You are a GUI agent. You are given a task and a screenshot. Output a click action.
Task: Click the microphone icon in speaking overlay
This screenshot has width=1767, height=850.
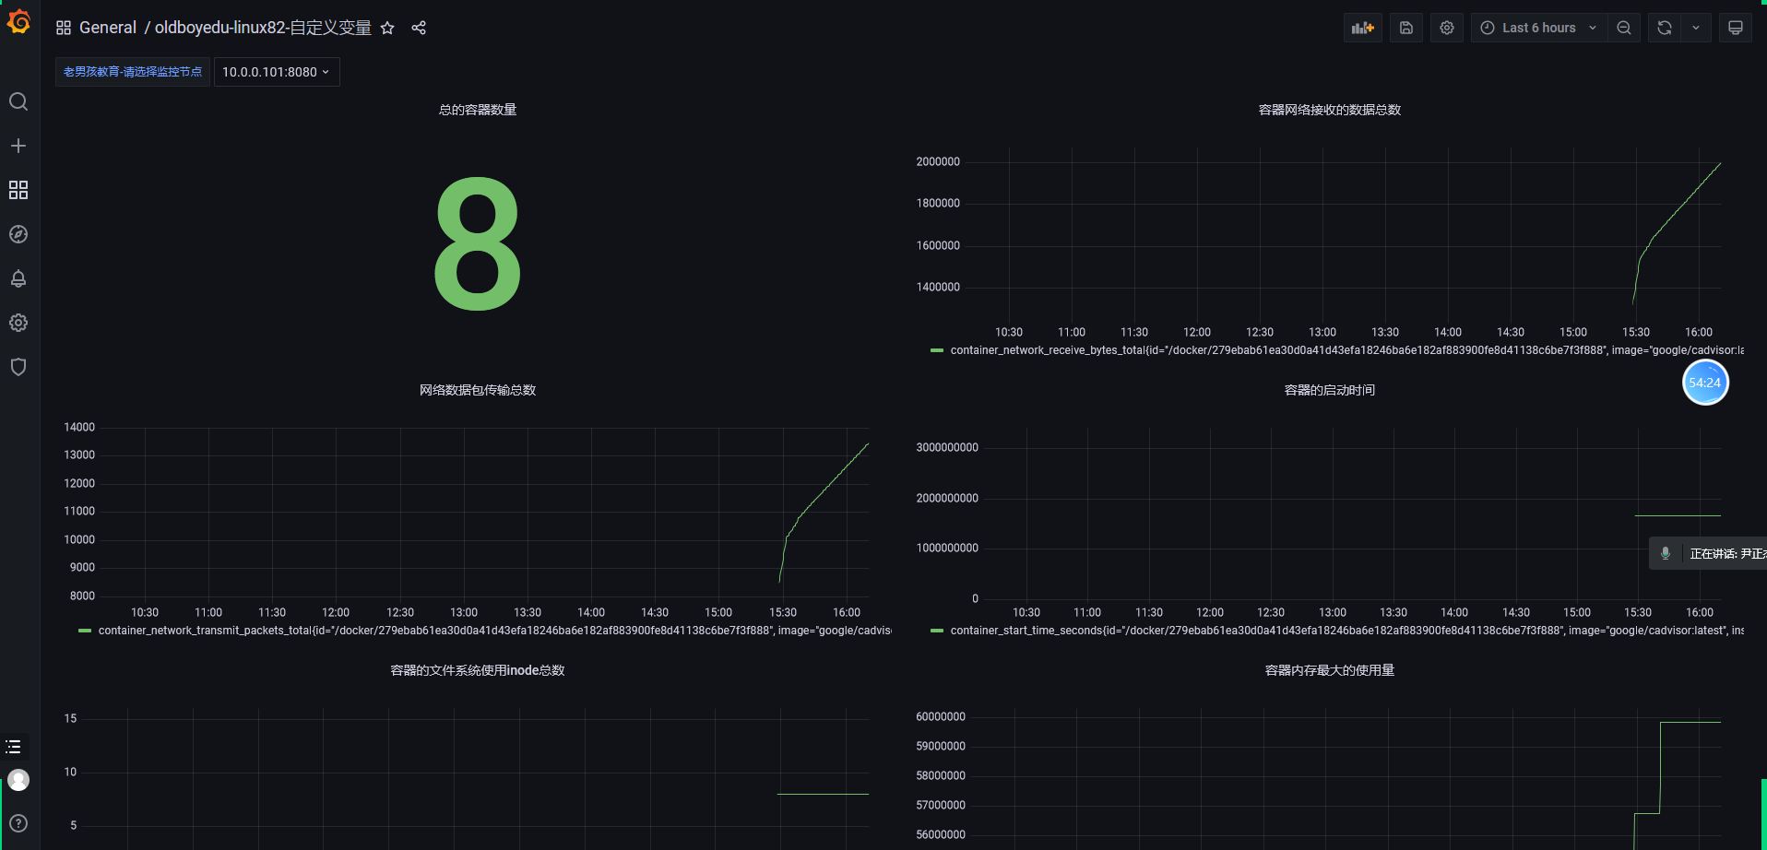(1666, 553)
